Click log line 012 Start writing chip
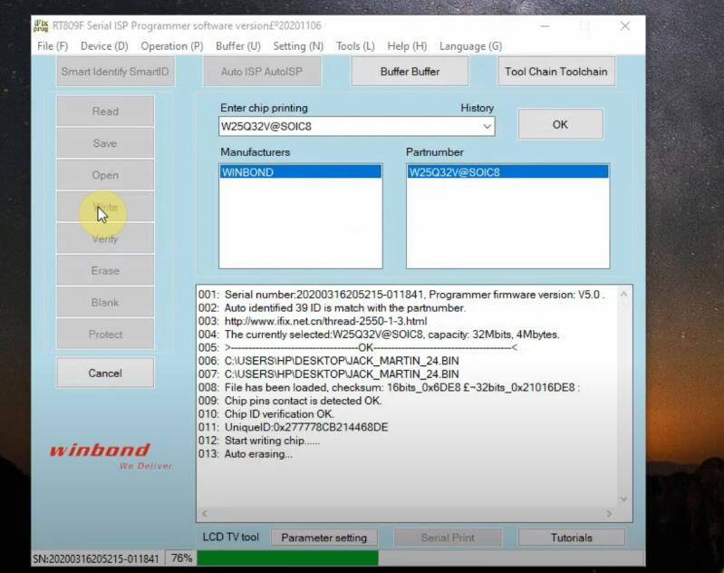The image size is (724, 573). tap(259, 441)
